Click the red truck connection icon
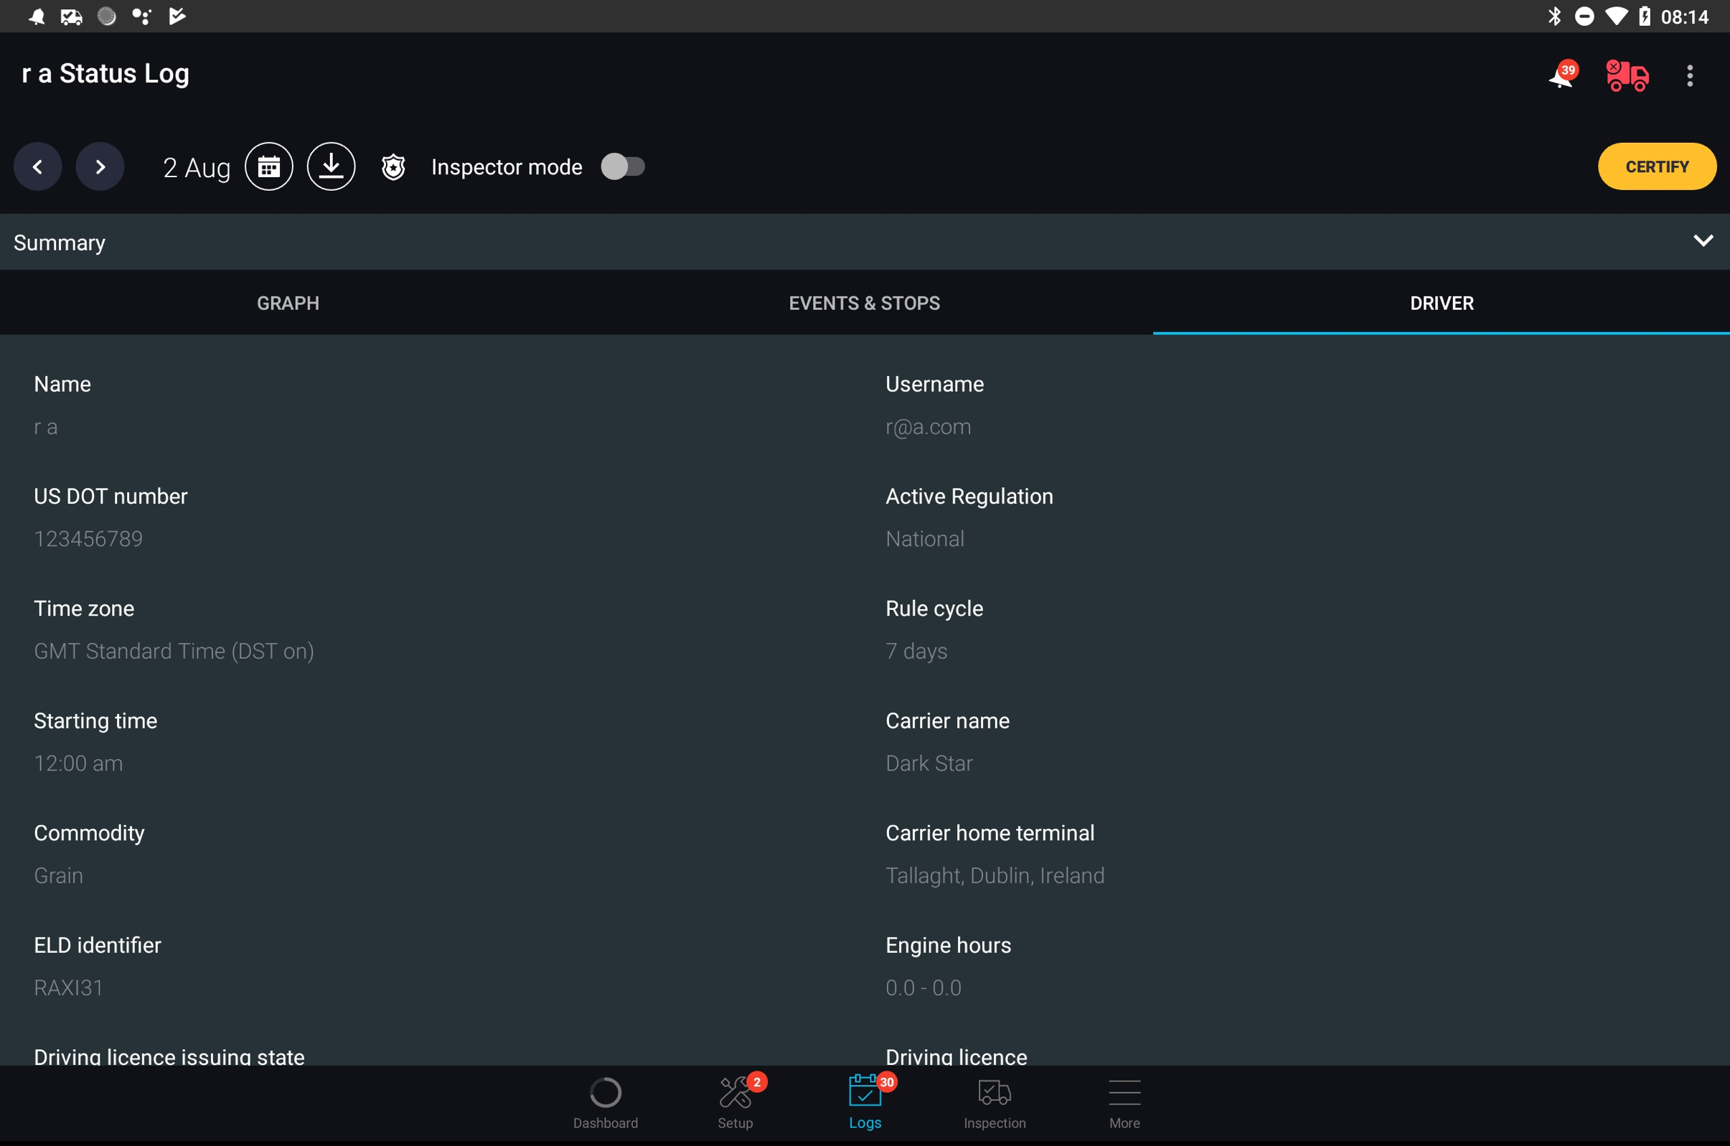1730x1146 pixels. (x=1626, y=75)
